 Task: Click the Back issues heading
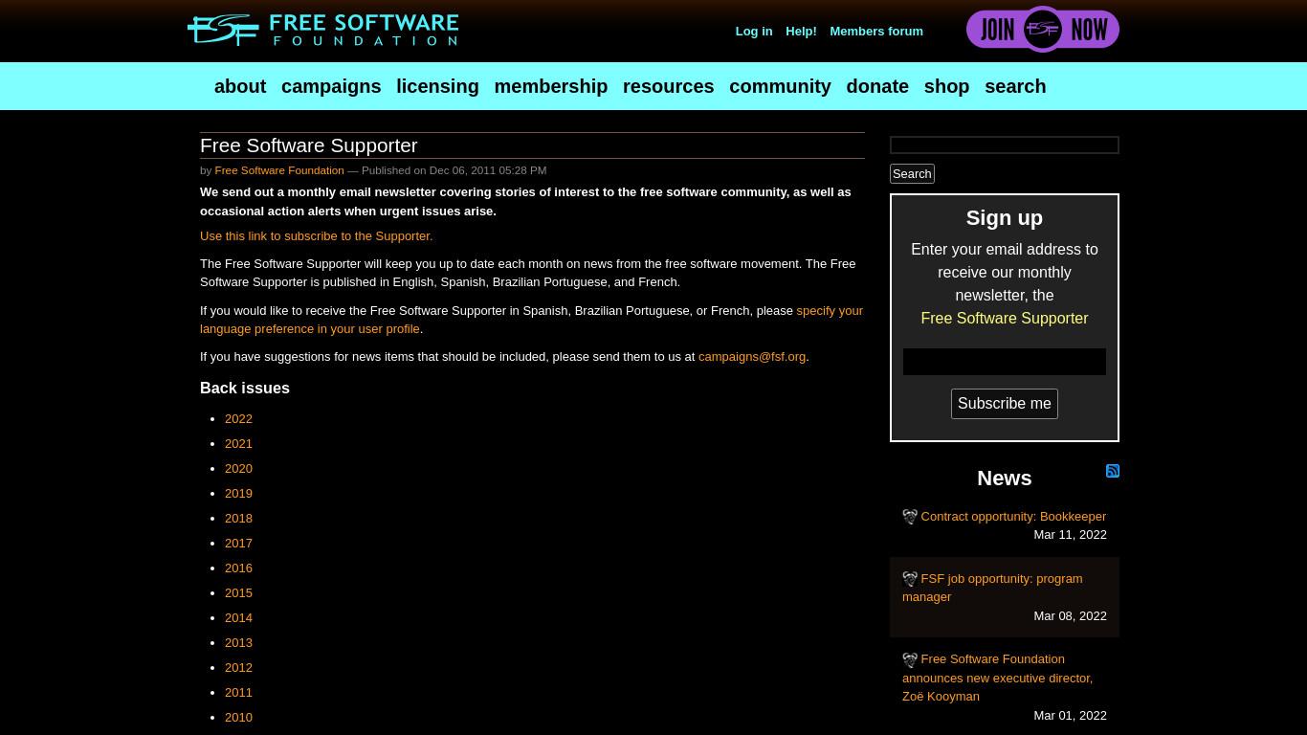click(x=245, y=388)
